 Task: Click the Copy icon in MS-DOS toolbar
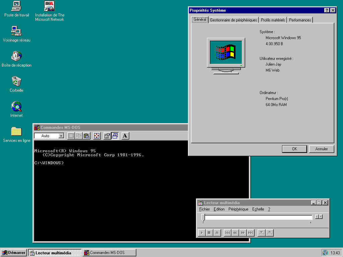pos(79,136)
